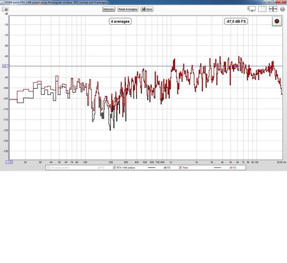Toggle the RTA 1/48 octave trace checkbox
Image resolution: width=287 pixels, height=263 pixels.
[114, 168]
